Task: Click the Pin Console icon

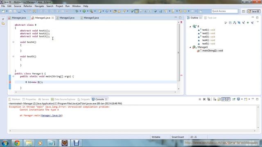Action: (x=234, y=99)
